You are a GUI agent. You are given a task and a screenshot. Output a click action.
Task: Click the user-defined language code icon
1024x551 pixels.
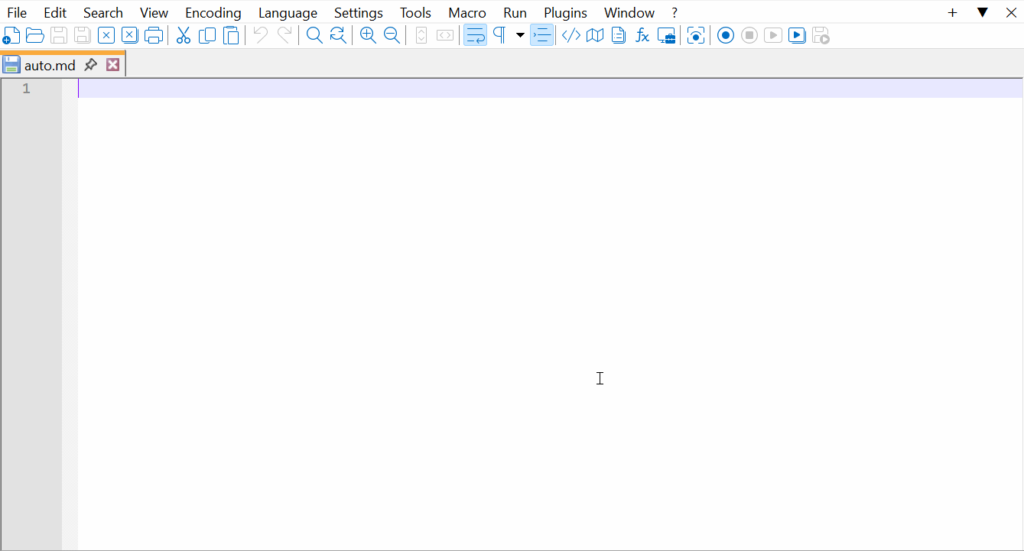coord(571,35)
